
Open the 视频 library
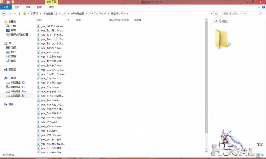click(x=13, y=48)
